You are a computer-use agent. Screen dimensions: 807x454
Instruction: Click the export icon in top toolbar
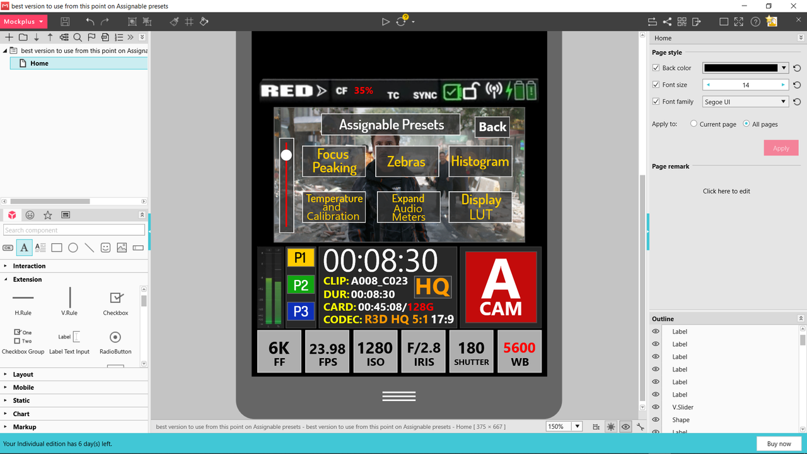coord(697,21)
